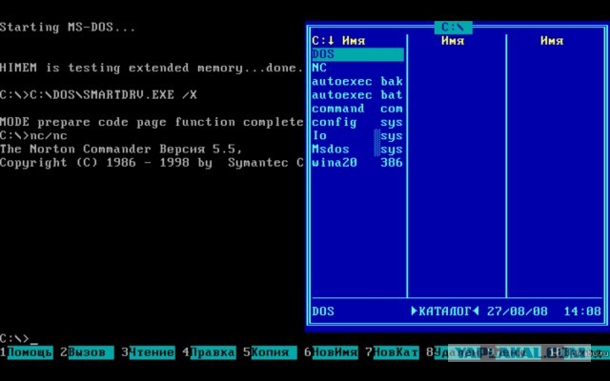The image size is (610, 381).
Task: Click F3 Чтение view key
Action: 149,352
